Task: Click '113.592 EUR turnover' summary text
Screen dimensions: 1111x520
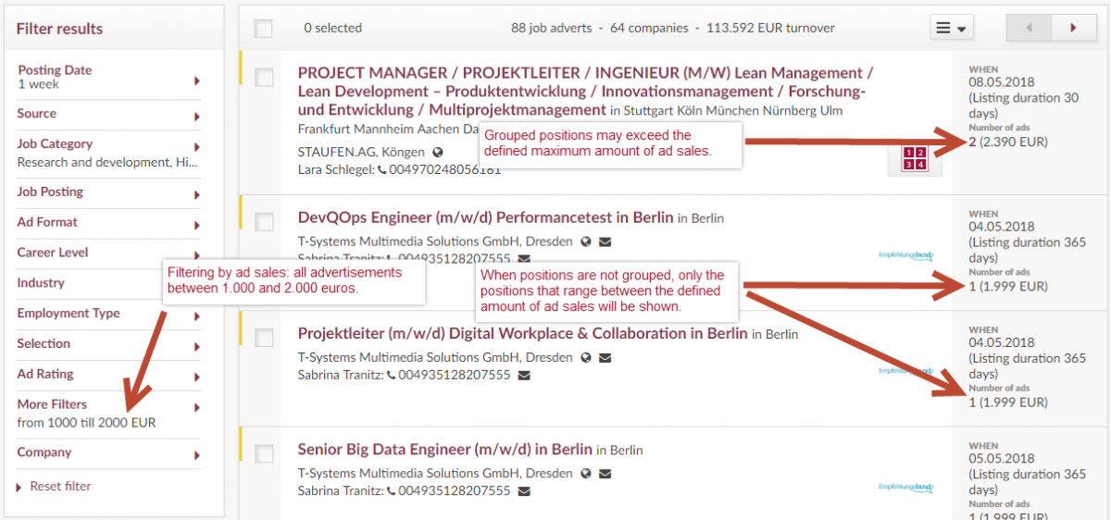Action: pos(770,28)
